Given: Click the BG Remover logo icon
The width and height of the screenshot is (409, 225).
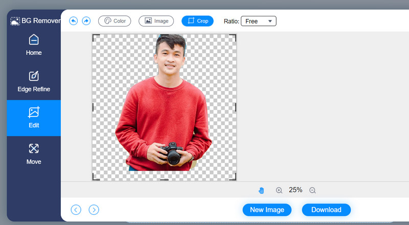Looking at the screenshot, I should point(15,21).
